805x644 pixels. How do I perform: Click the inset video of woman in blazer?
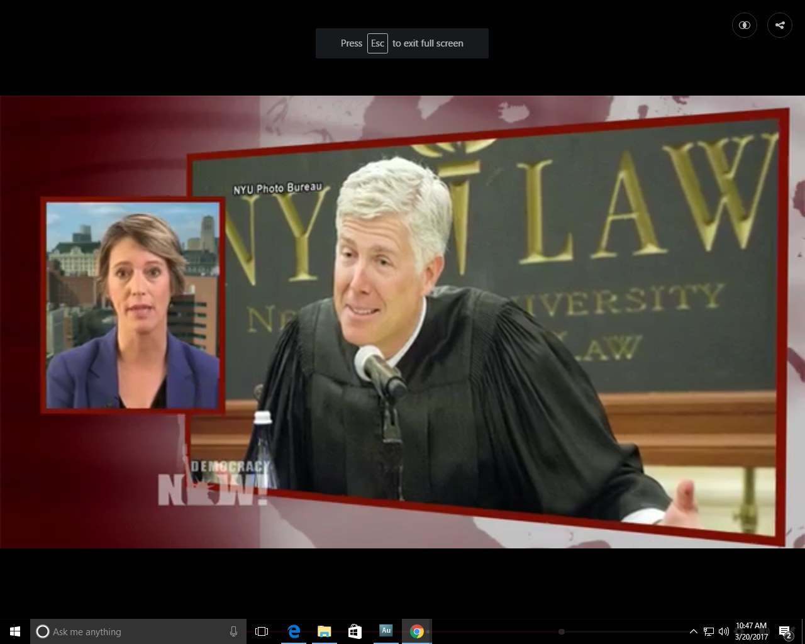tap(133, 305)
